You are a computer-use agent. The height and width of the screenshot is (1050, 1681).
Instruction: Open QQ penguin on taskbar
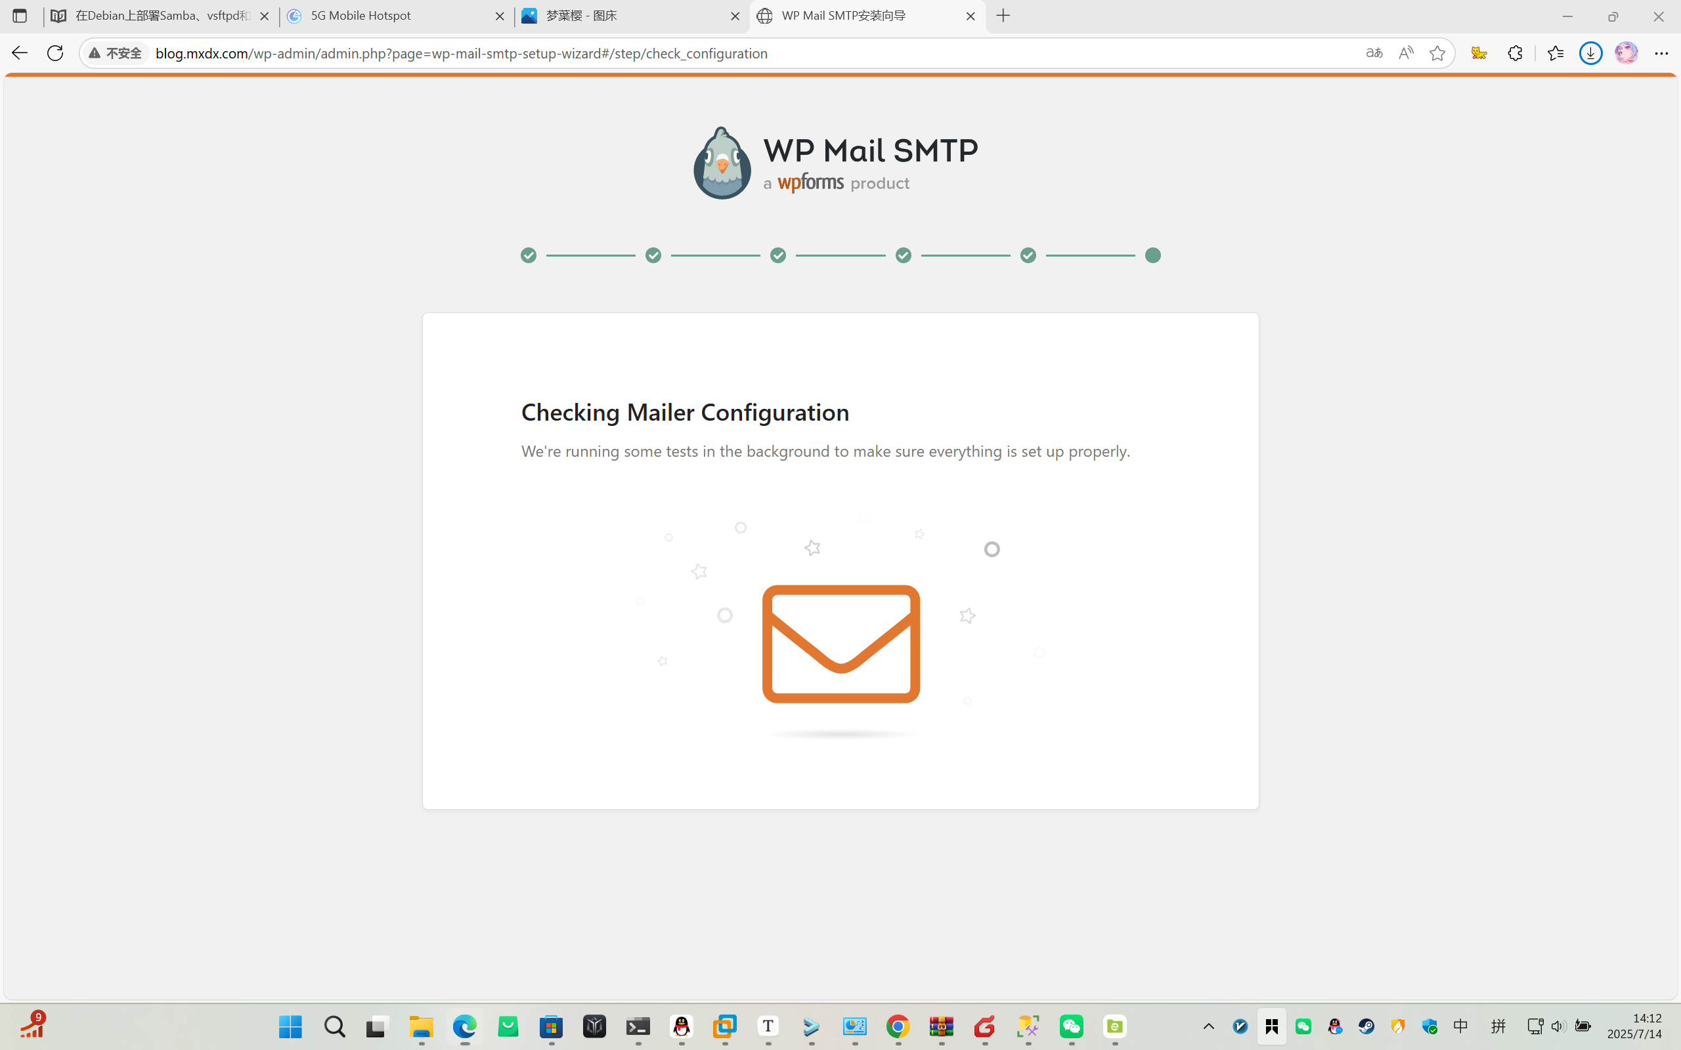coord(682,1026)
